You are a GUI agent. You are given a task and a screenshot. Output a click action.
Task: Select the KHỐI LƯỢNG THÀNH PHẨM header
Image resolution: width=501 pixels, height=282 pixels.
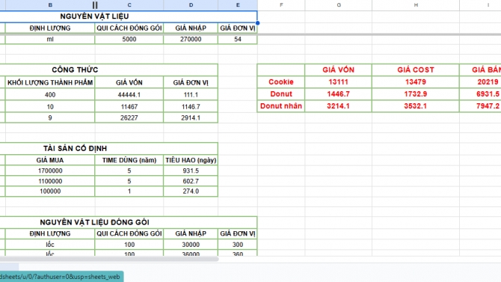[x=50, y=82]
